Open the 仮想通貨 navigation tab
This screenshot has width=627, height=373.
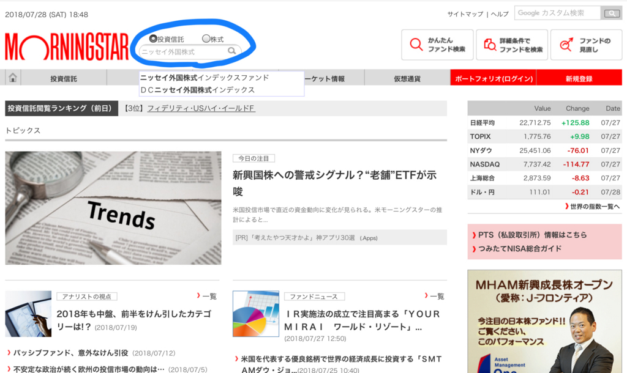[x=407, y=79]
